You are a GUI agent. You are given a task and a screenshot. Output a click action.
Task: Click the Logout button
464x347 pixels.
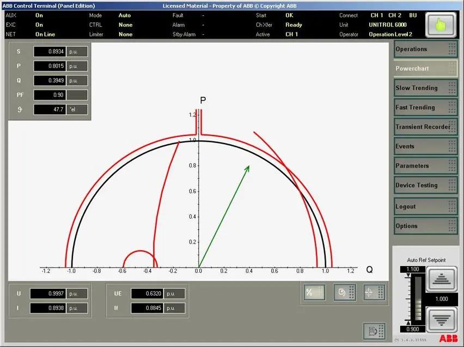425,206
